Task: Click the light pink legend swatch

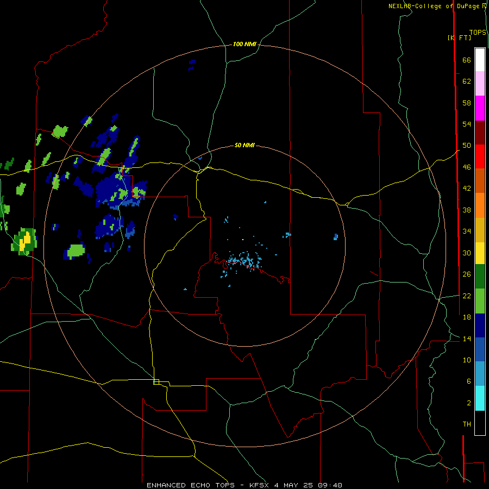Action: tap(480, 84)
